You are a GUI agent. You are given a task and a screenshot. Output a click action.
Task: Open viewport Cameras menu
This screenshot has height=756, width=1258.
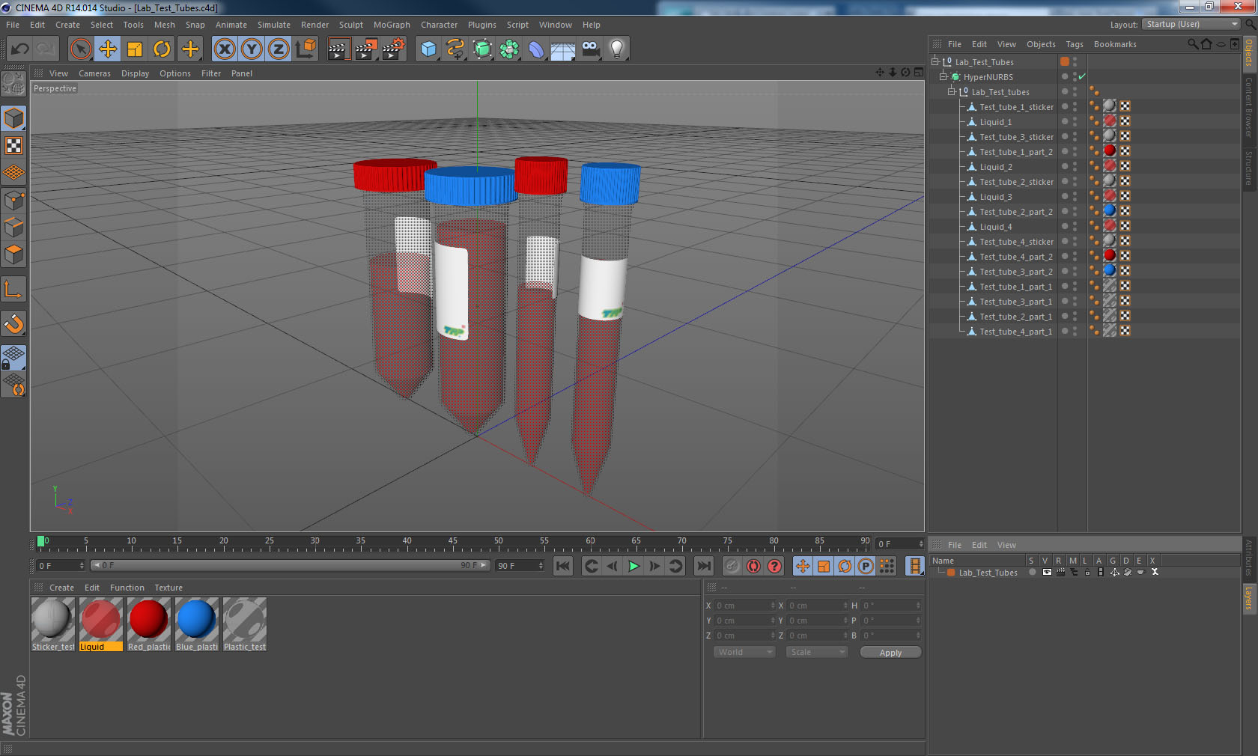point(94,73)
